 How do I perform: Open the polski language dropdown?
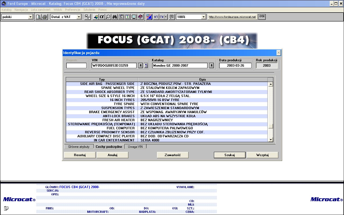(x=30, y=17)
